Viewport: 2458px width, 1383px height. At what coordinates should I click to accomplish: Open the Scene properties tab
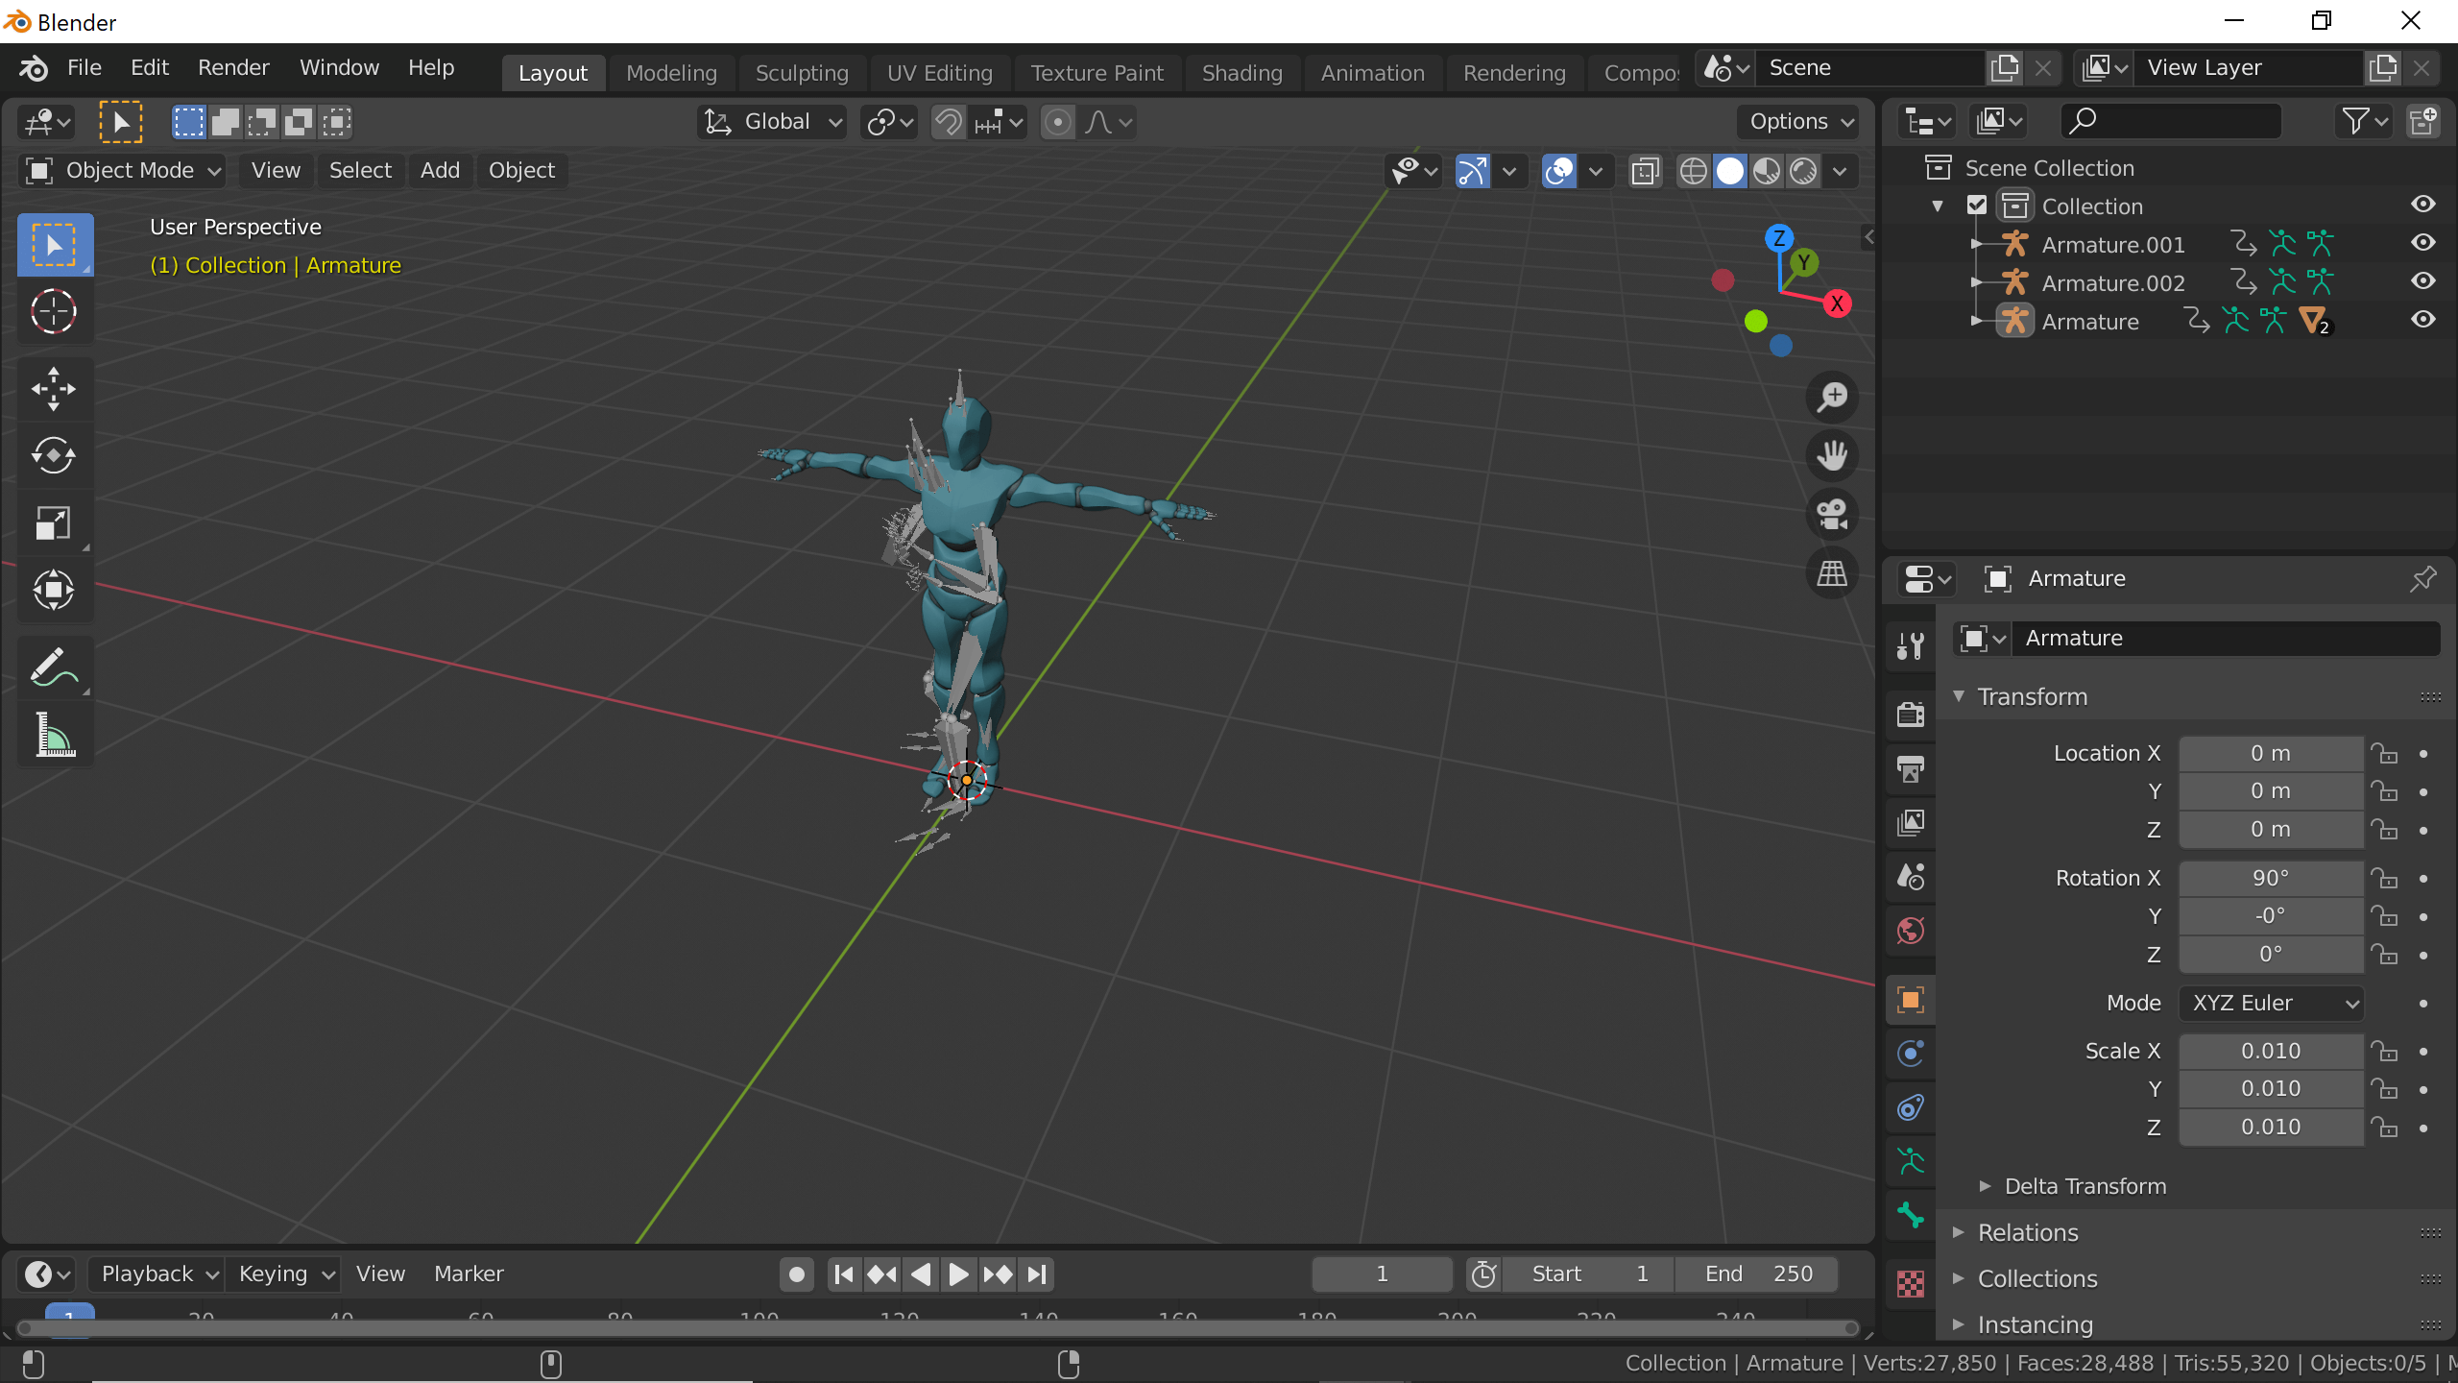(1911, 876)
